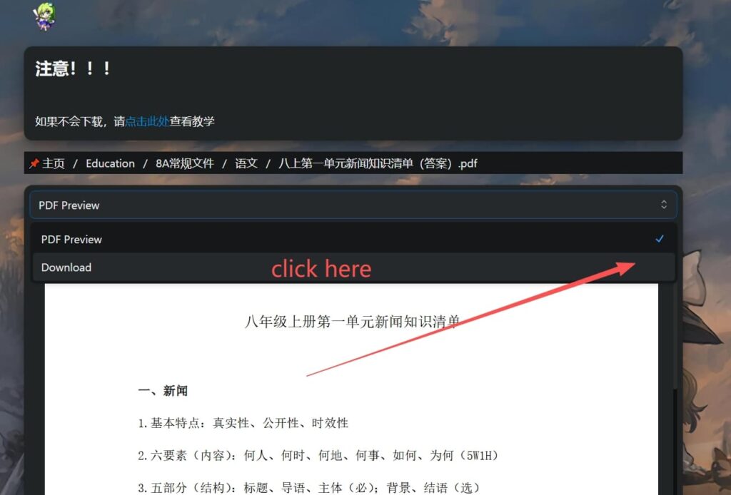This screenshot has height=495, width=731.
Task: Click the green-haired character logo
Action: tap(44, 17)
